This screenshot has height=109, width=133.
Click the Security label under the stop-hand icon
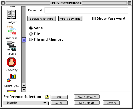(12, 70)
